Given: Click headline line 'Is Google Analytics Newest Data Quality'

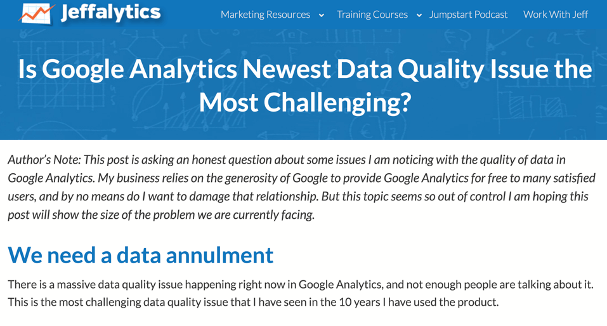Looking at the screenshot, I should click(251, 70).
